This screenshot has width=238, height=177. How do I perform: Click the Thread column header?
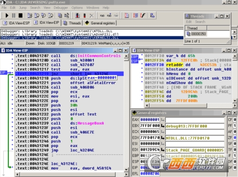(196, 28)
